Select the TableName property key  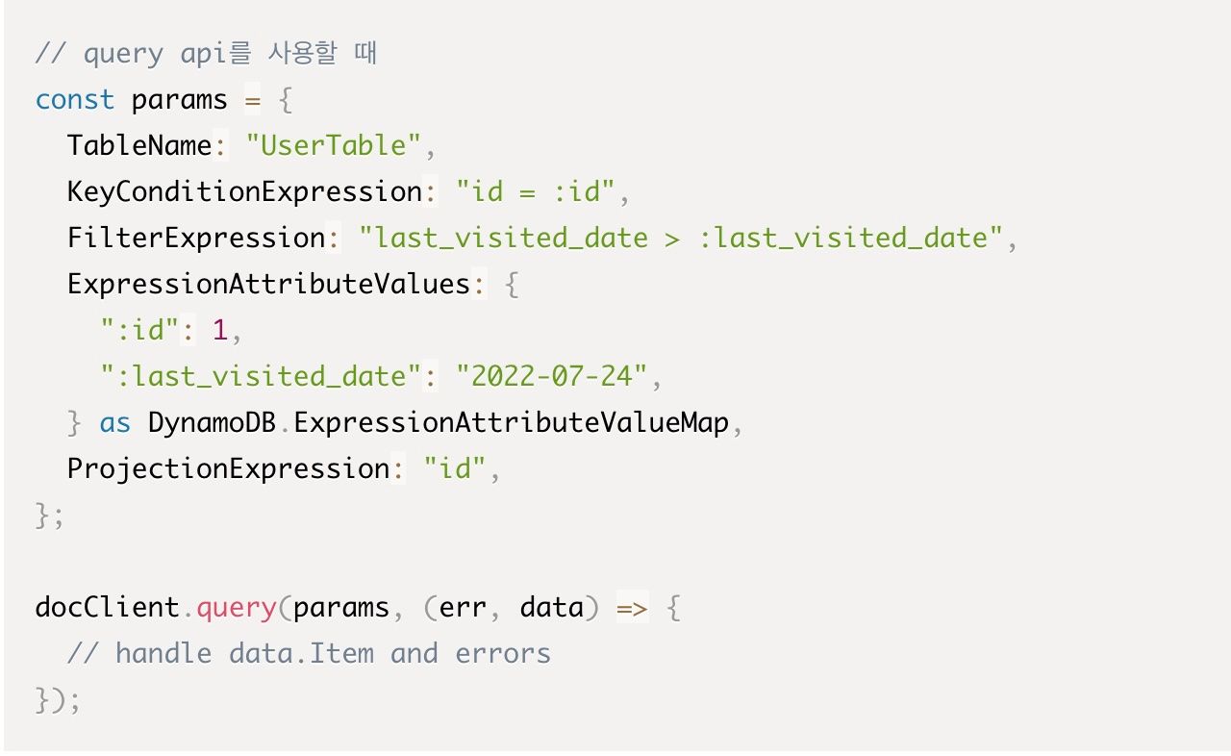(x=139, y=145)
